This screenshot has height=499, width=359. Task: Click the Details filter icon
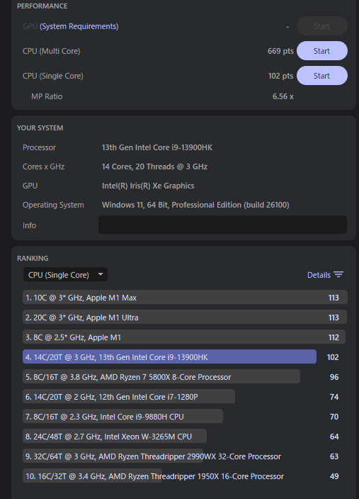point(338,274)
